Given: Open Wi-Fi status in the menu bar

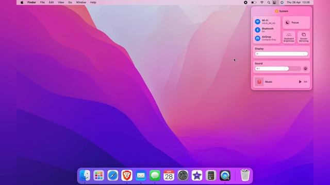Looking at the screenshot, I should click(x=262, y=2).
